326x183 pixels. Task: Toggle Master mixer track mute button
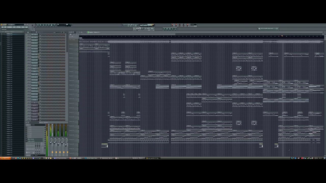click(x=52, y=140)
